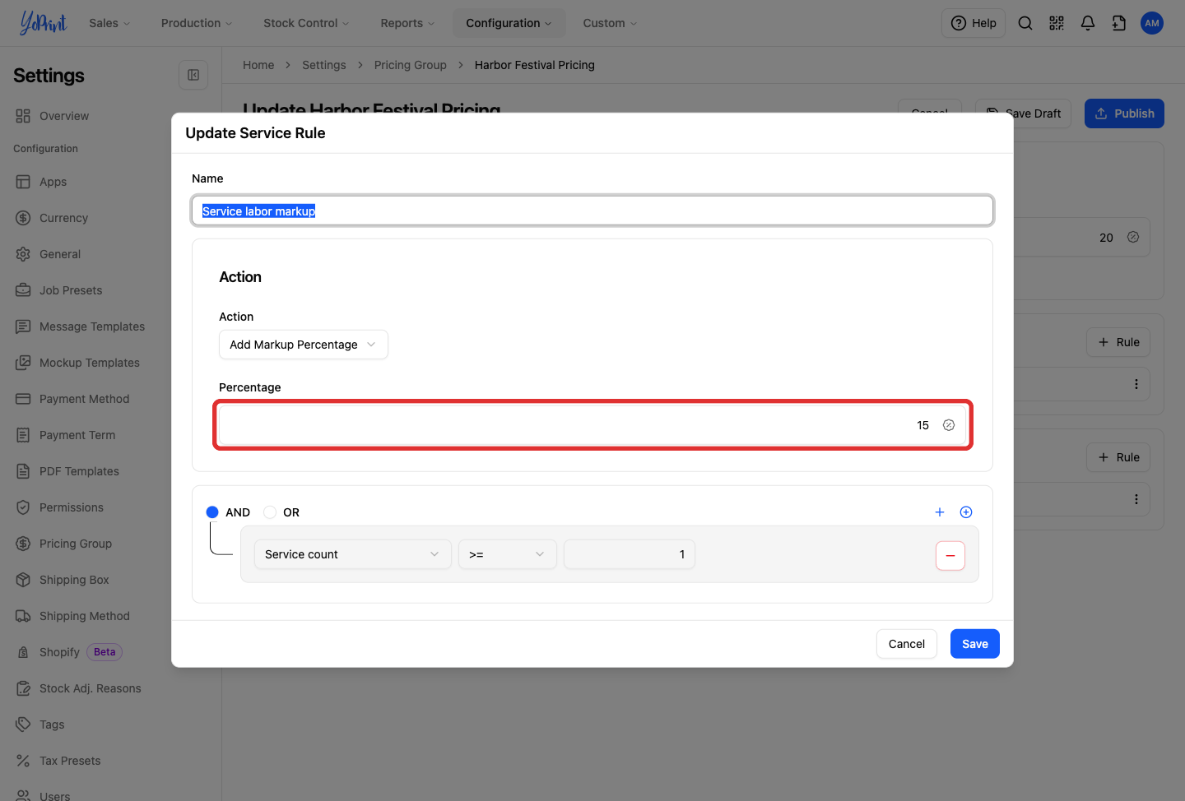Open Tags settings

tap(52, 725)
